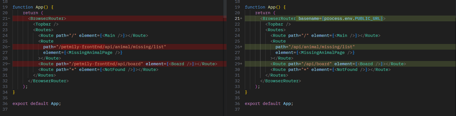Image resolution: width=456 pixels, height=116 pixels.
Task: Click line number 29+ in modified pane
Action: coord(239,64)
